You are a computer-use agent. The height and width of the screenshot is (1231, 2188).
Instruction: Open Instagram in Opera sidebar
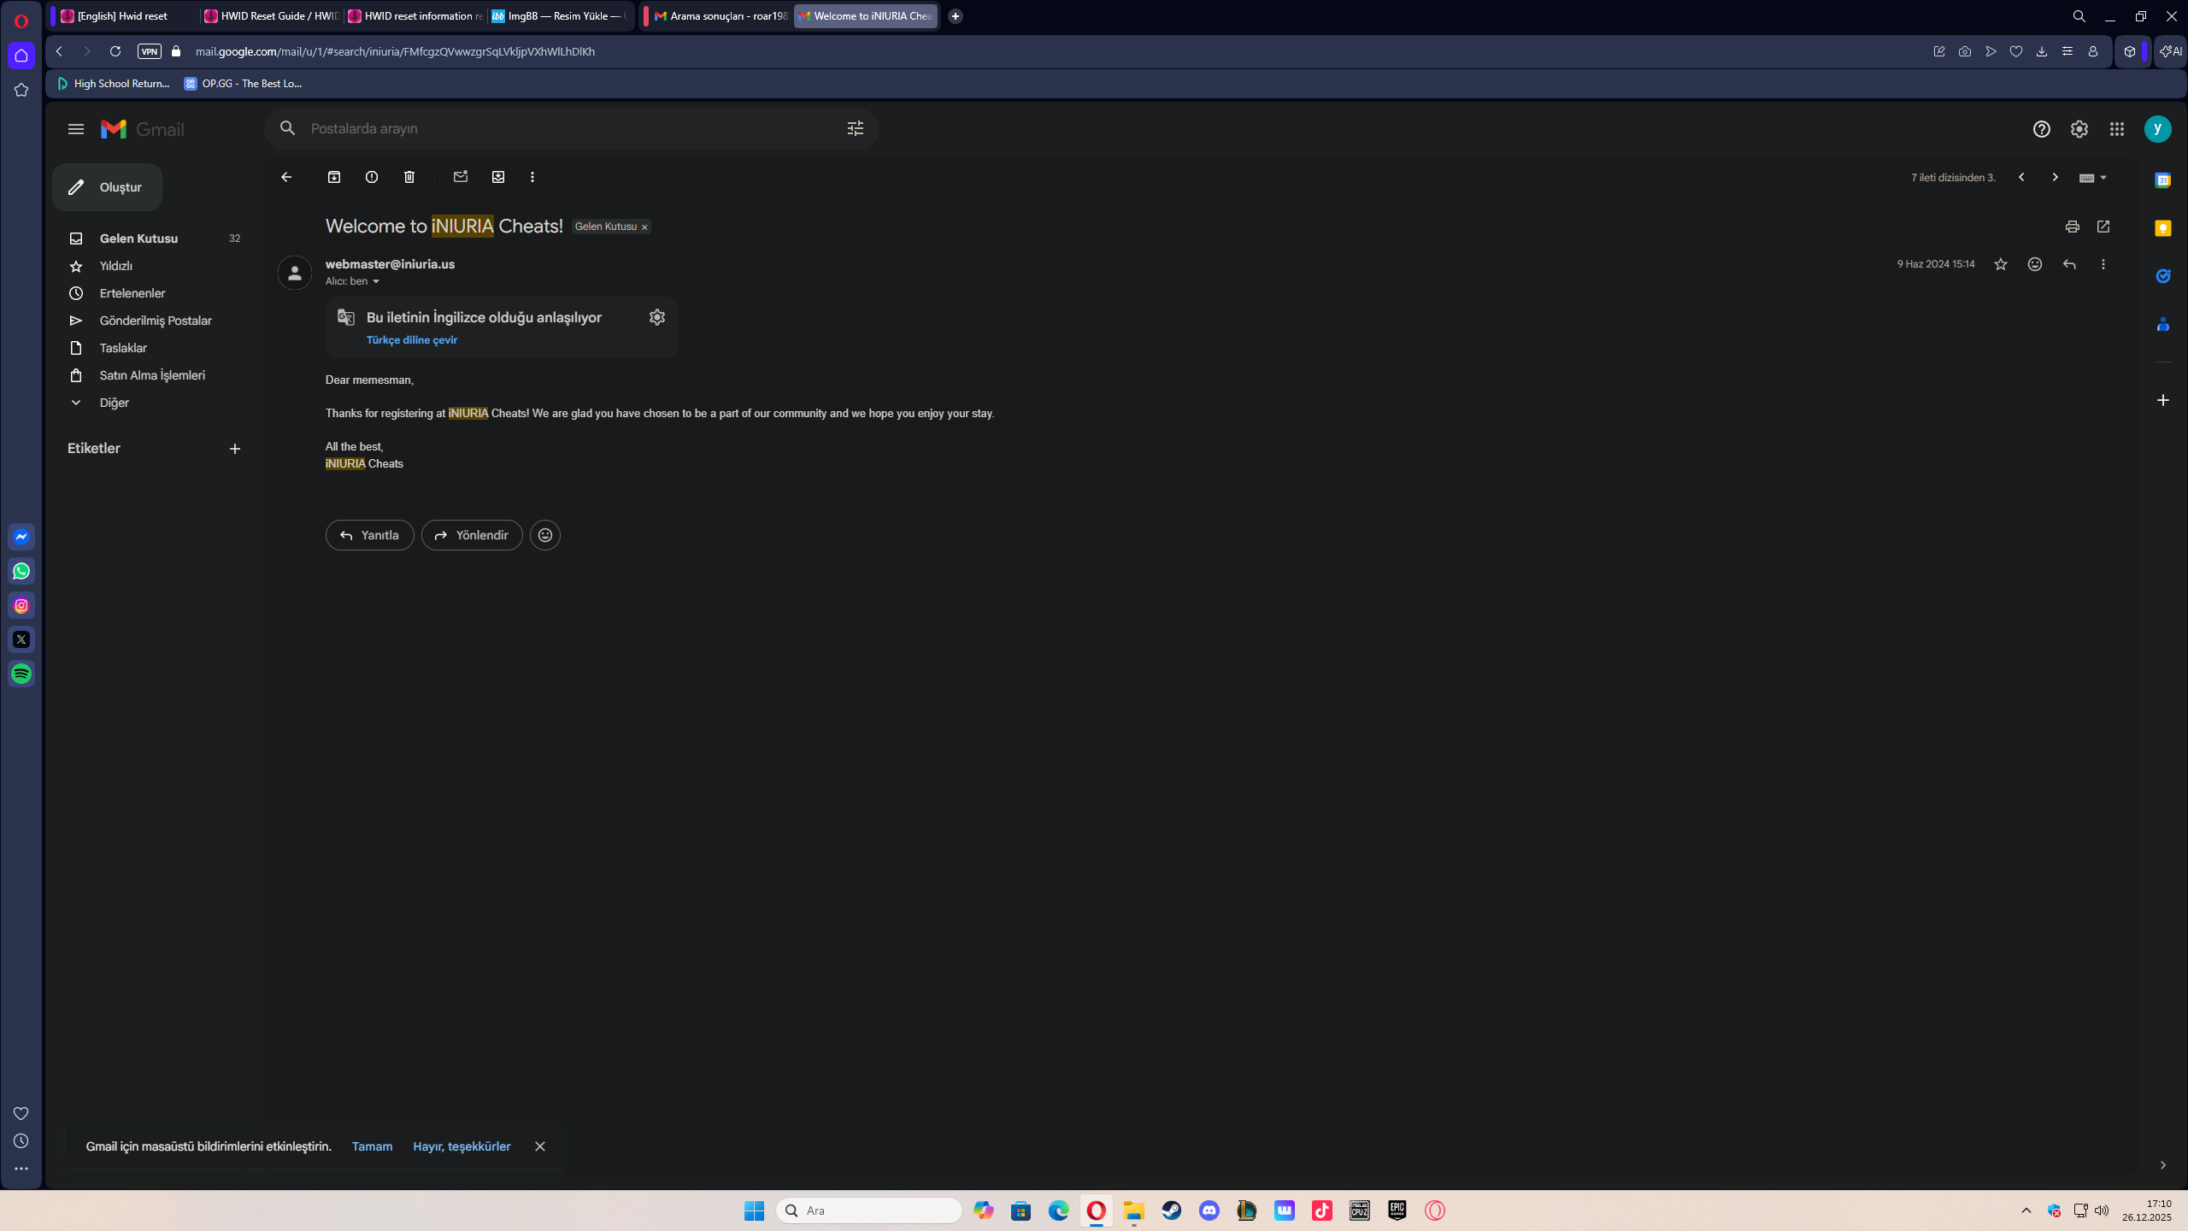point(21,605)
